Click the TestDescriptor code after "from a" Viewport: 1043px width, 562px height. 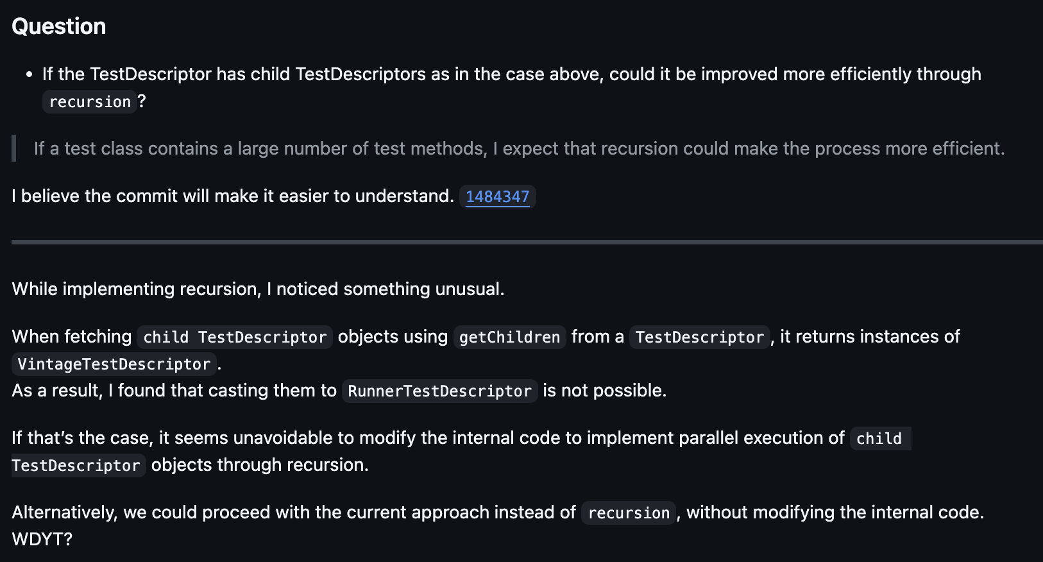click(699, 337)
